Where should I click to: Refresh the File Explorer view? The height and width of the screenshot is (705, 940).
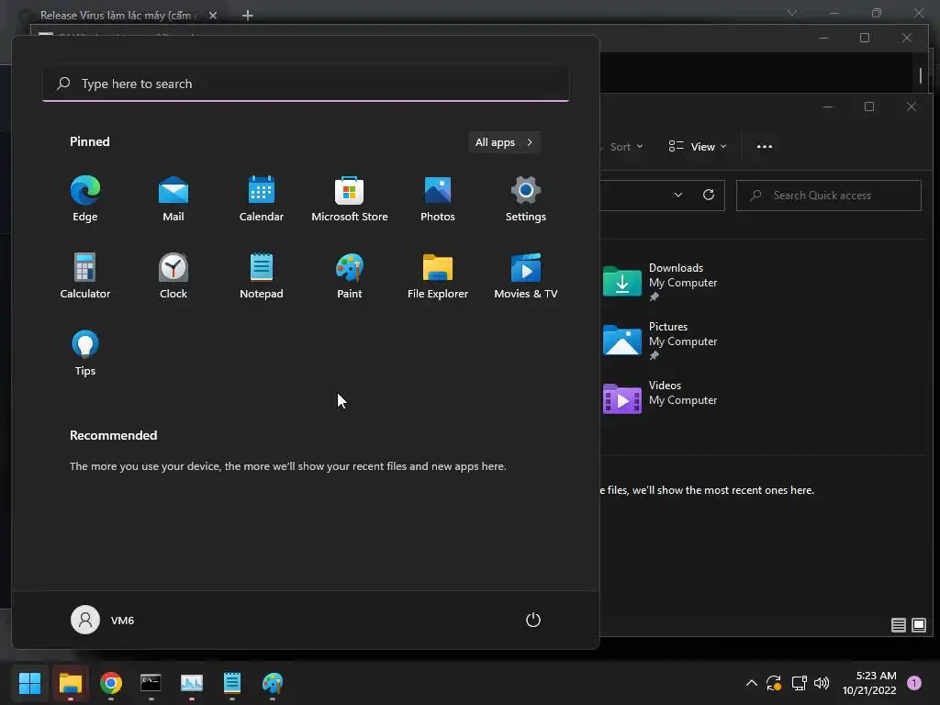[x=709, y=196]
